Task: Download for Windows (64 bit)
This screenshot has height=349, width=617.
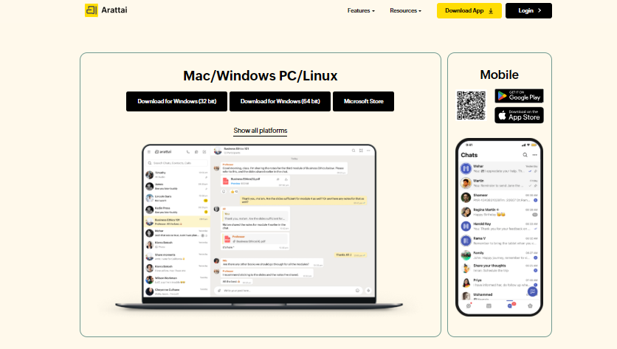Action: 280,102
